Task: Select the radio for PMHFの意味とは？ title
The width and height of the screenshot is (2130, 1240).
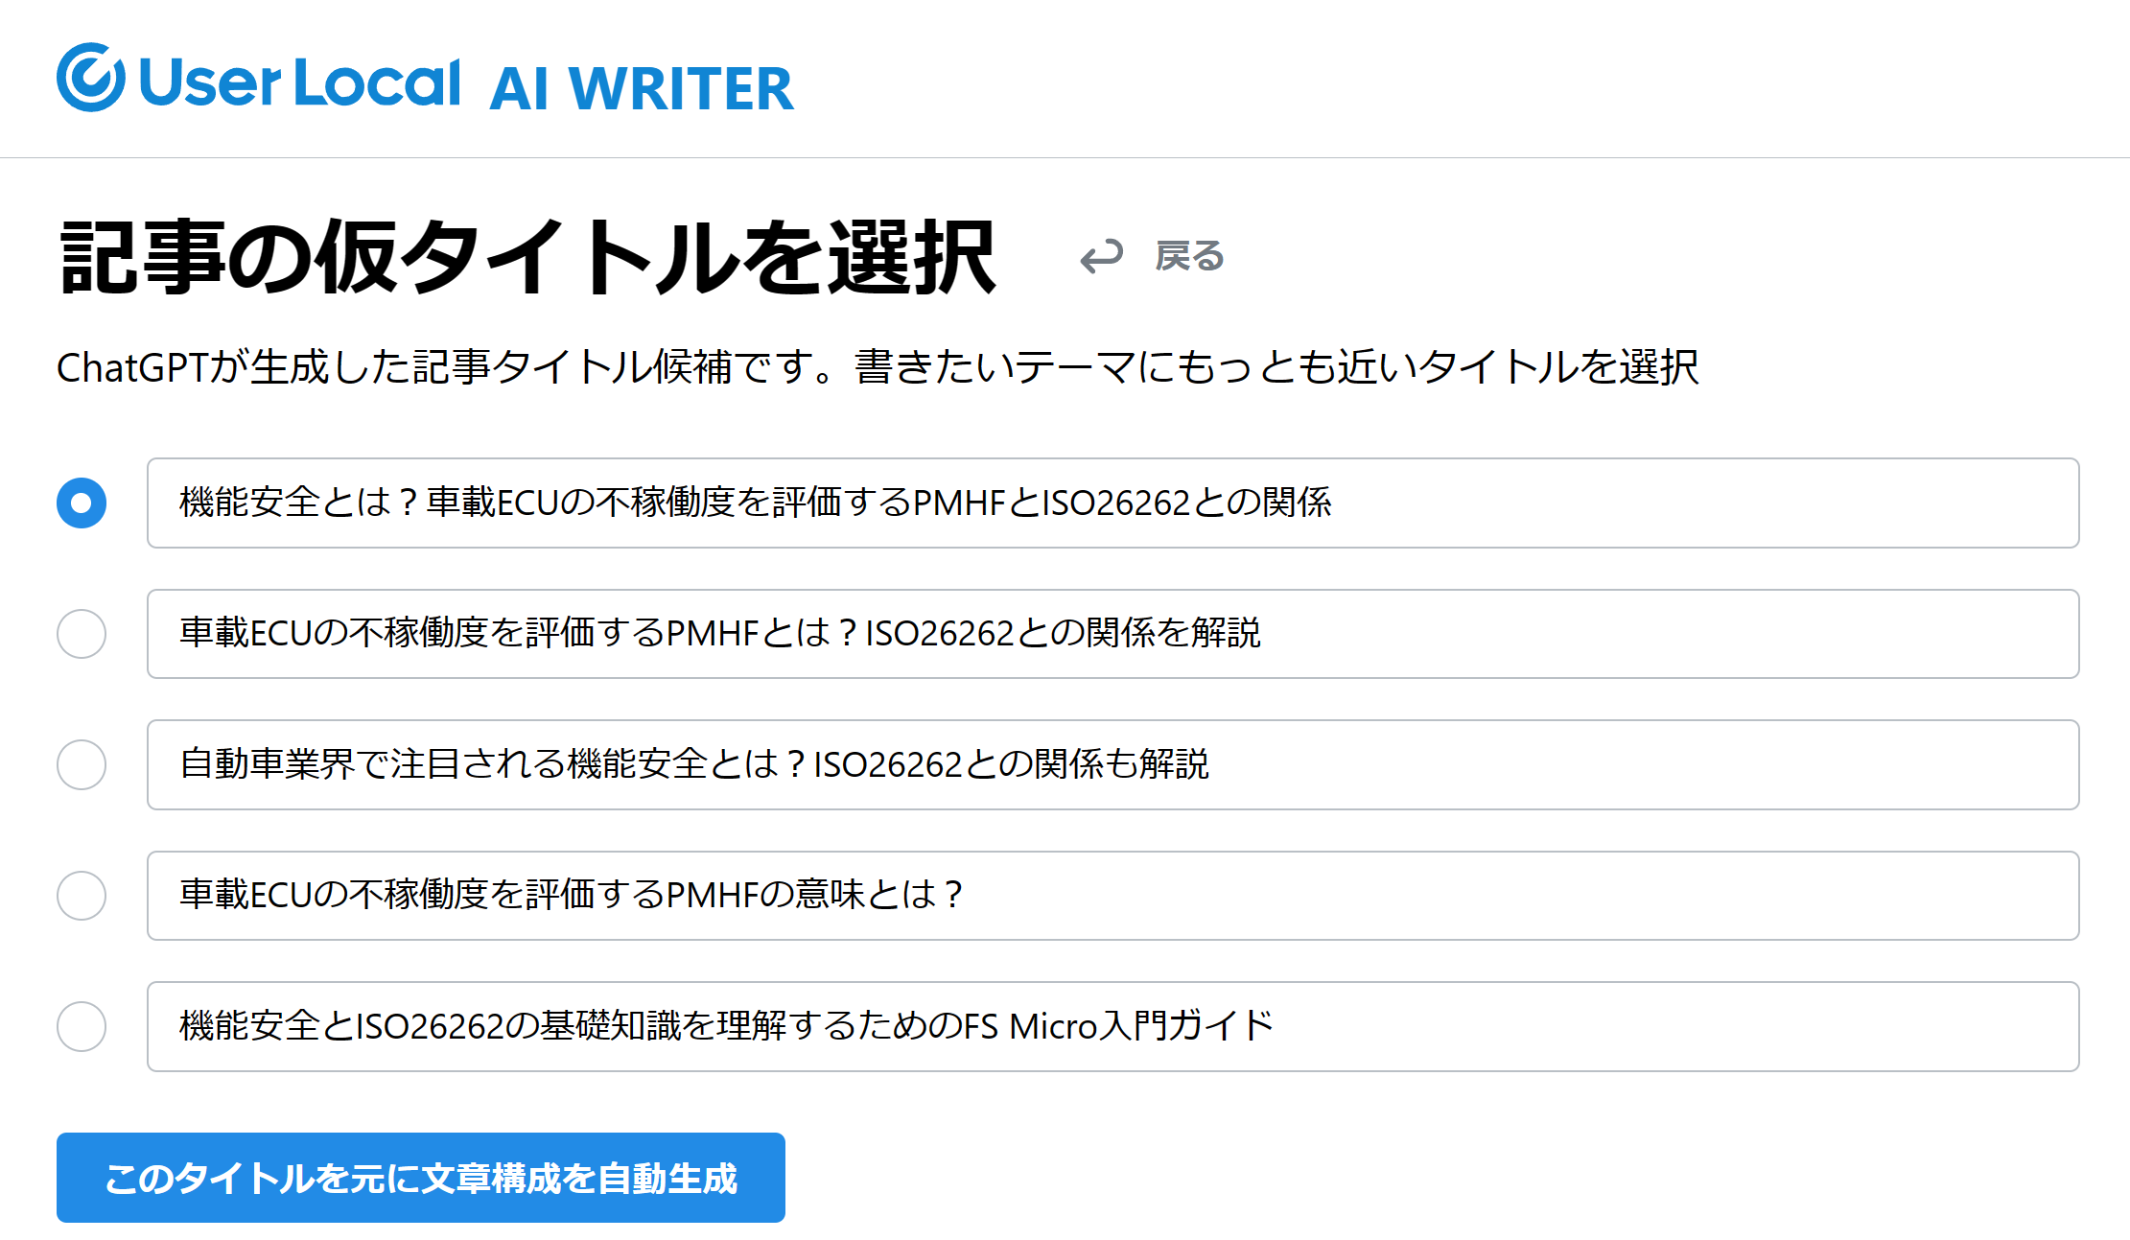Action: coord(82,896)
